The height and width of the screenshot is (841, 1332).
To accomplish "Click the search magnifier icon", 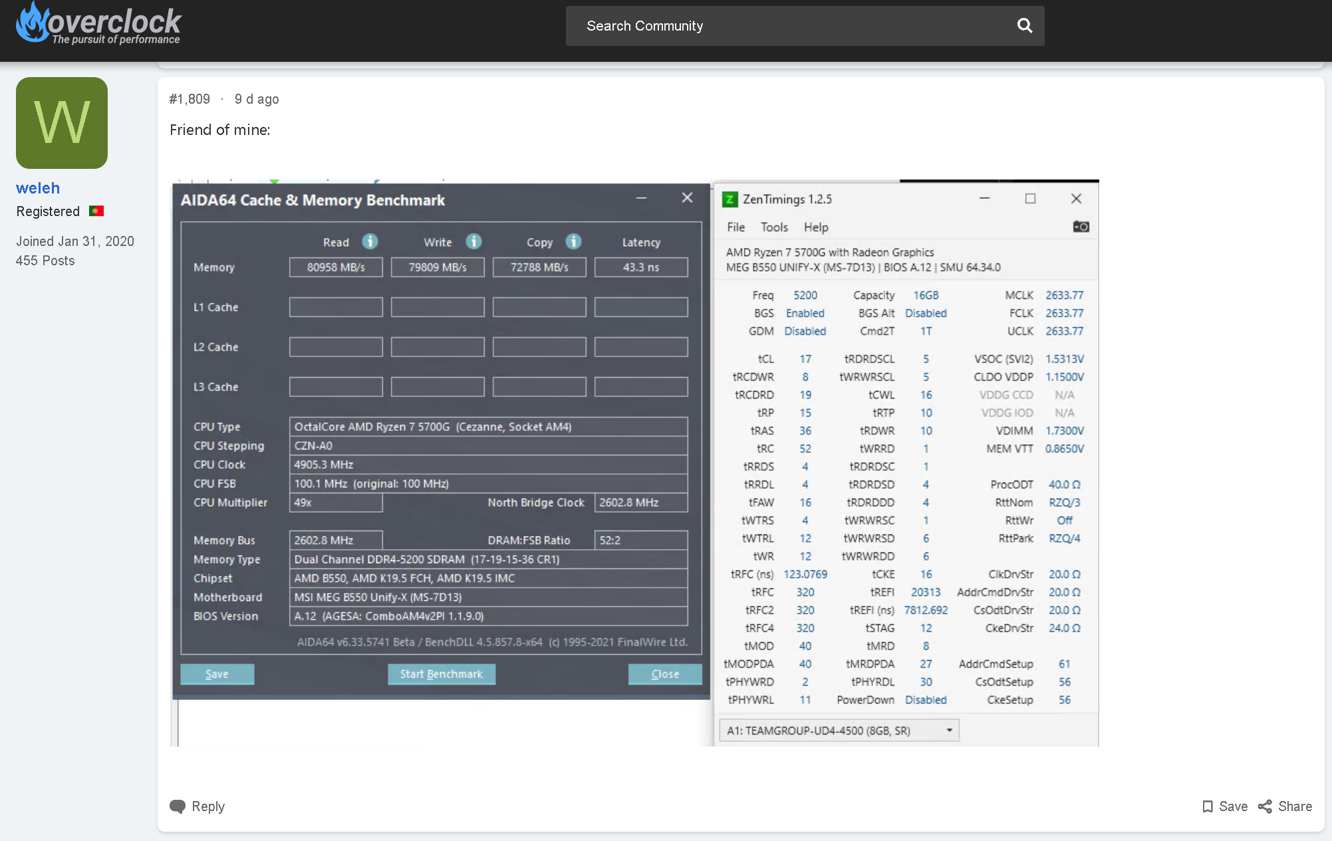I will click(x=1024, y=26).
